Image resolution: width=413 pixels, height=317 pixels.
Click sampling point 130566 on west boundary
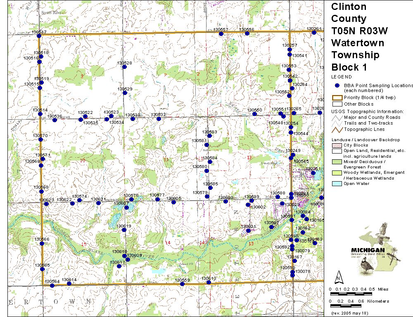42,243
